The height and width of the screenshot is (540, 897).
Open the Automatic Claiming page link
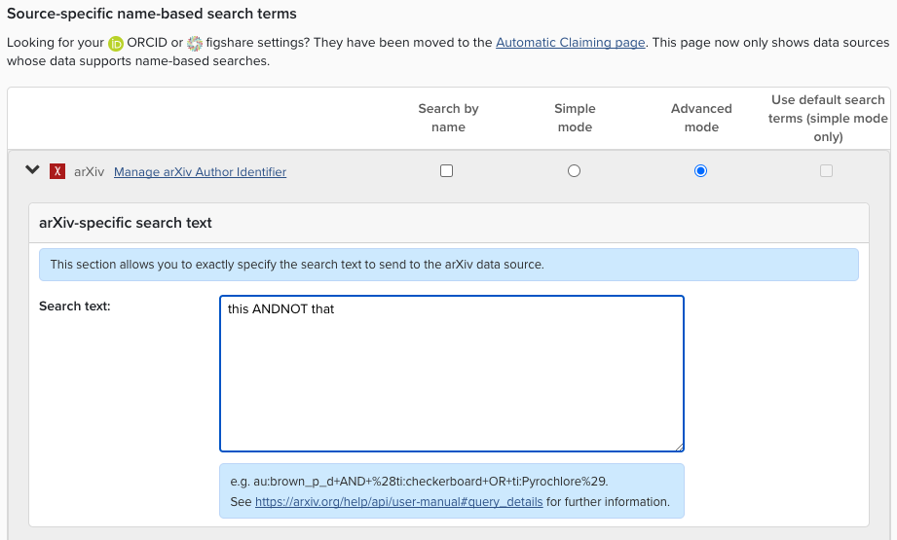[570, 43]
